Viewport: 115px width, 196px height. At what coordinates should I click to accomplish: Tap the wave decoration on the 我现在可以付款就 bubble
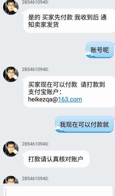click(59, 129)
